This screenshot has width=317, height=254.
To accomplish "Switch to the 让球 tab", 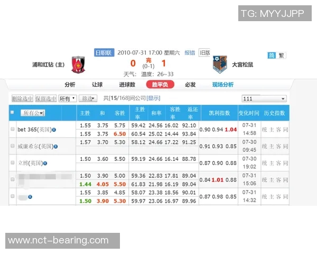I will (97, 85).
